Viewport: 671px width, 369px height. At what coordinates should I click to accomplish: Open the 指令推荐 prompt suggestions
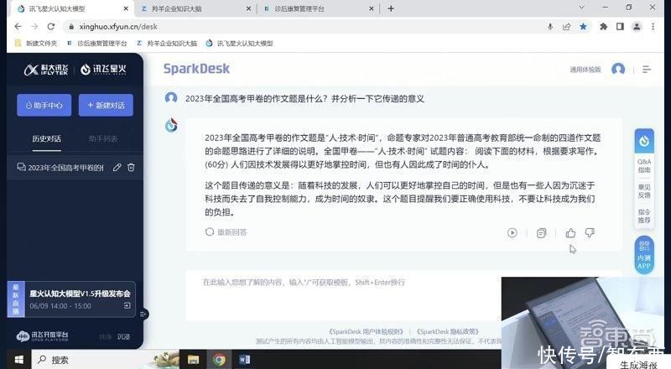pyautogui.click(x=644, y=216)
